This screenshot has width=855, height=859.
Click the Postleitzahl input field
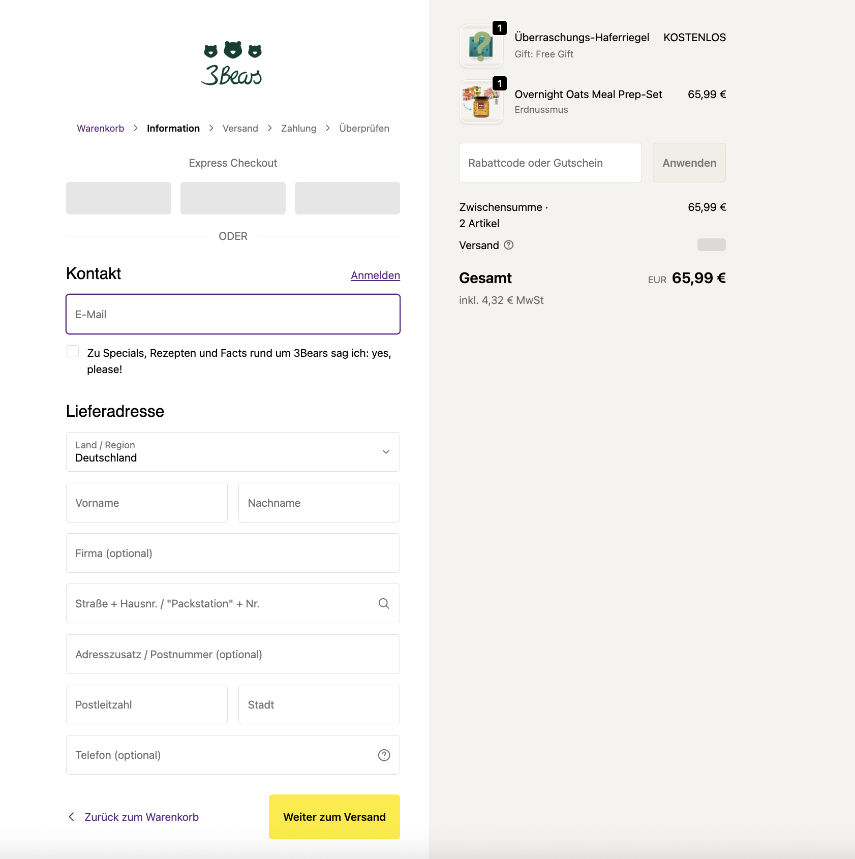(x=146, y=704)
